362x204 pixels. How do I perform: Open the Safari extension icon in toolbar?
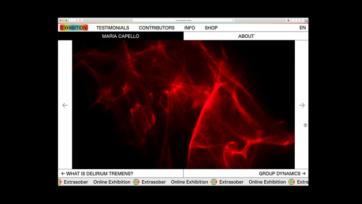pyautogui.click(x=289, y=20)
